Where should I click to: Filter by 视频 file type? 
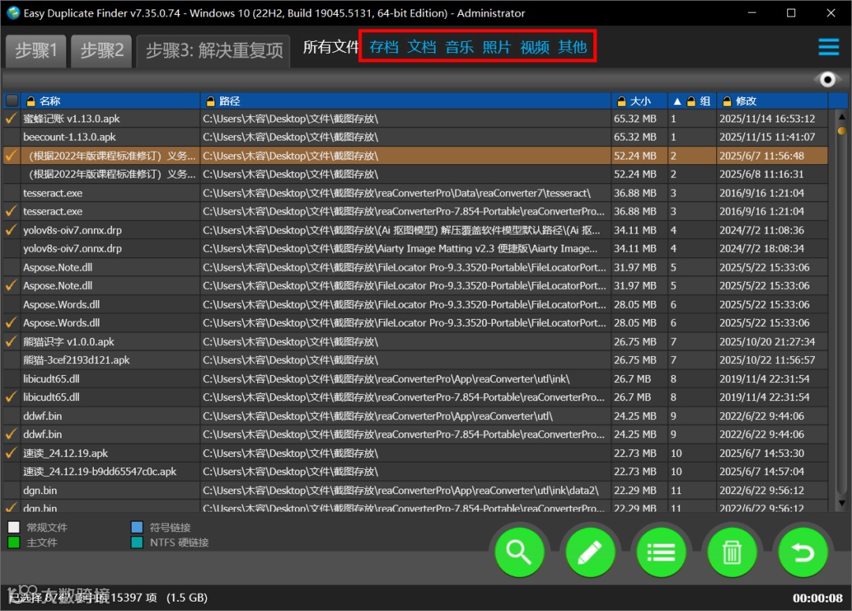click(x=535, y=47)
